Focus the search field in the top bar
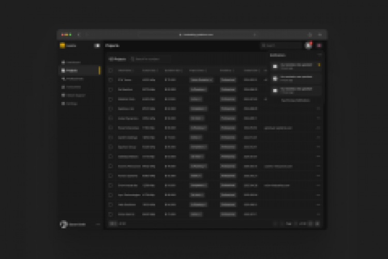 (281, 46)
